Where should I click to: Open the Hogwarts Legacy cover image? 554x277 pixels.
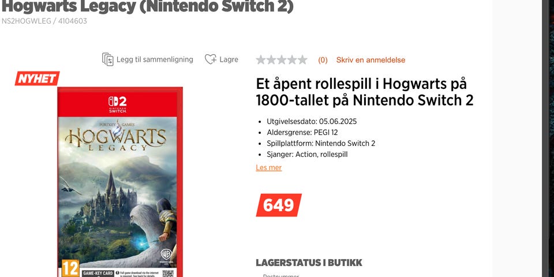tap(120, 182)
